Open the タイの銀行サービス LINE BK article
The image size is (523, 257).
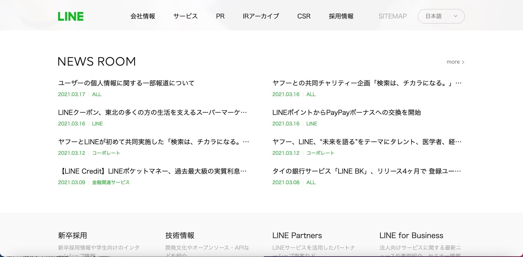point(366,171)
